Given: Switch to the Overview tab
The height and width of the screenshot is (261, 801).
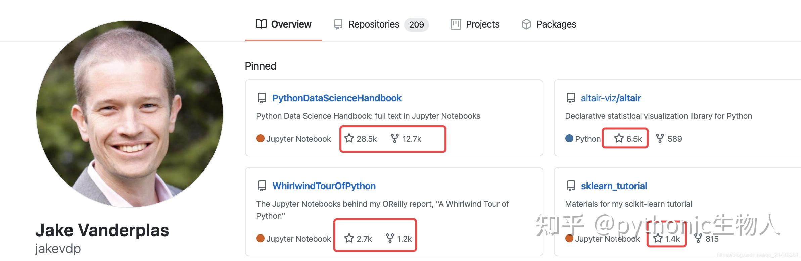Looking at the screenshot, I should click(x=284, y=24).
